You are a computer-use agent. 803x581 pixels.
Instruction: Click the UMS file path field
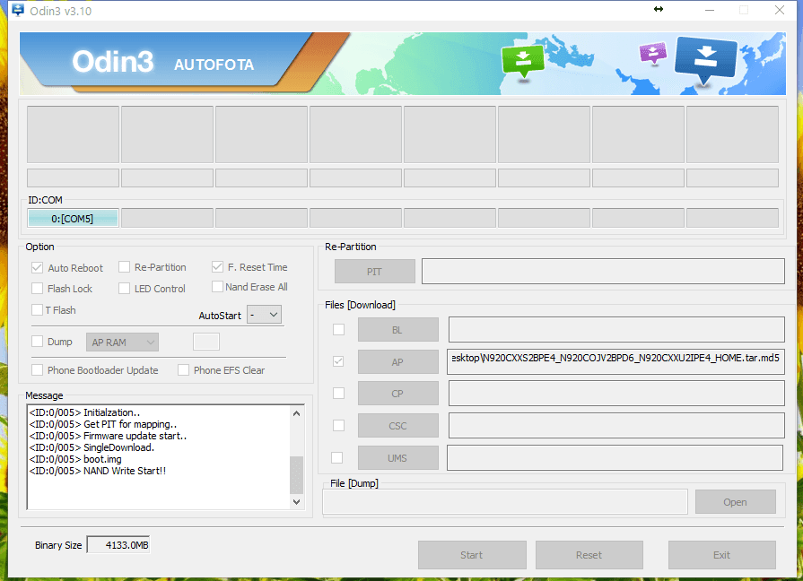615,457
